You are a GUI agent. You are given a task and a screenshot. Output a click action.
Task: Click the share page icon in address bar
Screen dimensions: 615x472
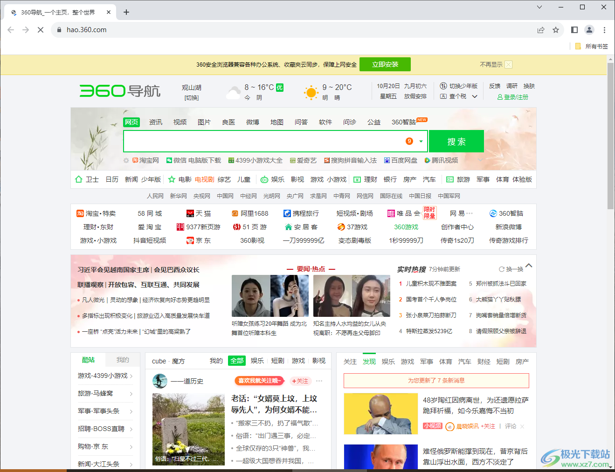click(x=541, y=30)
